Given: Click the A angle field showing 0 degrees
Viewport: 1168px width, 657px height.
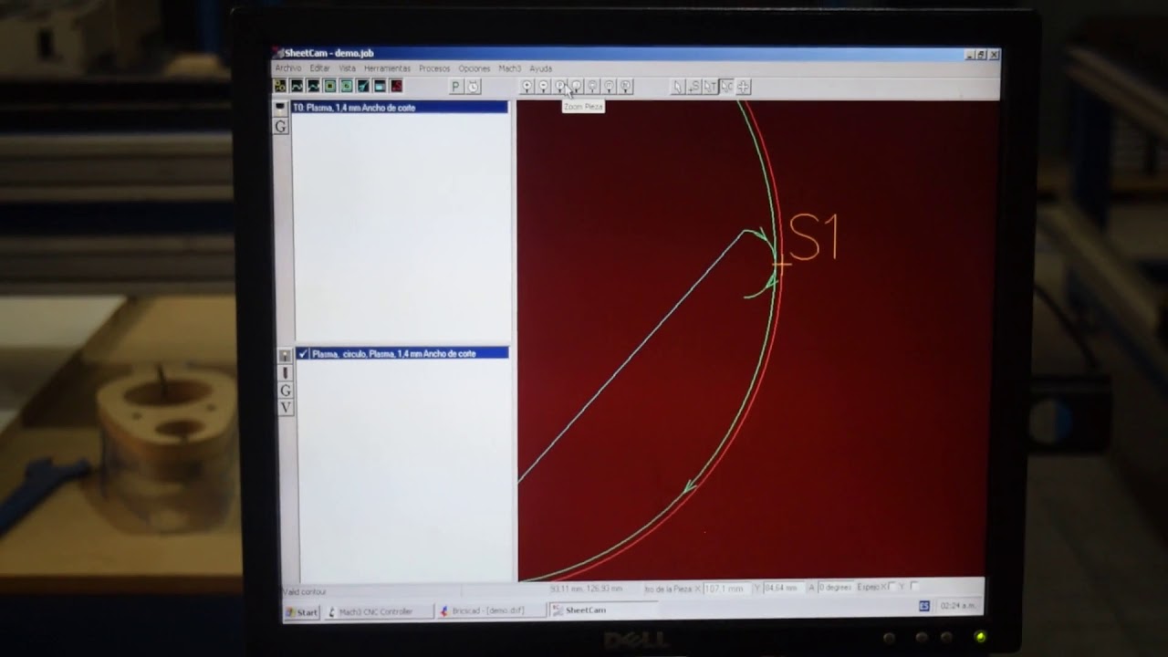Looking at the screenshot, I should click(834, 587).
